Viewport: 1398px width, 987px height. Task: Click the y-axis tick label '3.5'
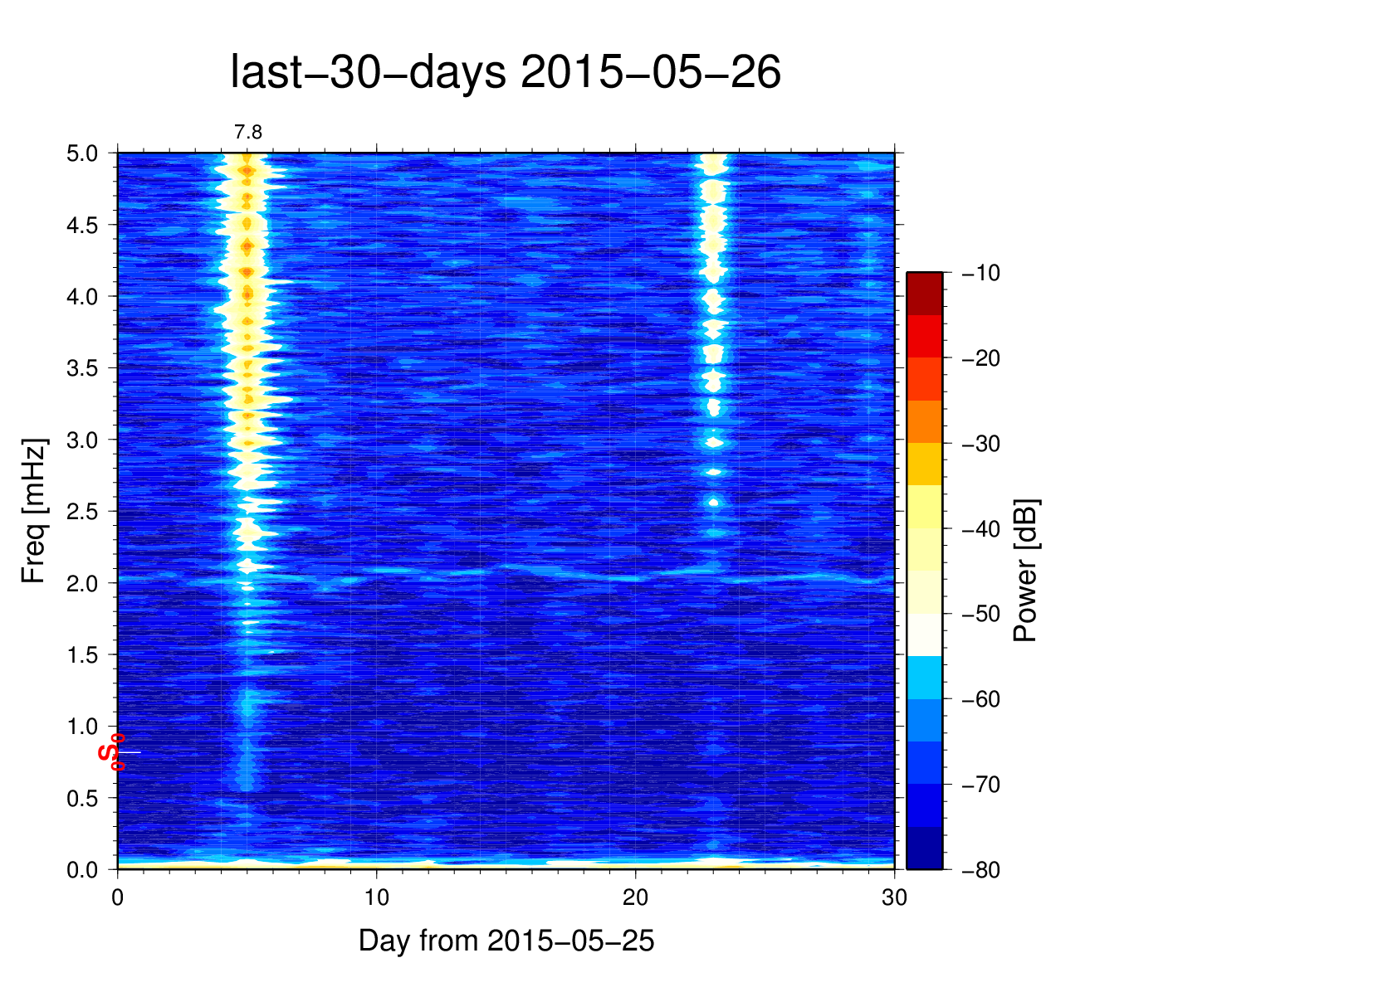coord(81,369)
